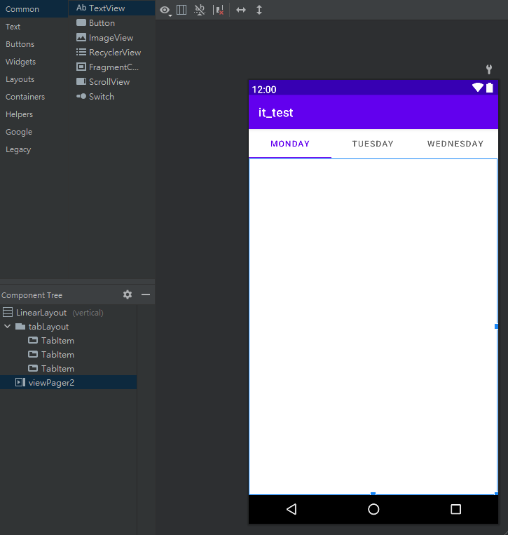The height and width of the screenshot is (535, 508).
Task: Pick RecyclerView from the palette
Action: 112,52
